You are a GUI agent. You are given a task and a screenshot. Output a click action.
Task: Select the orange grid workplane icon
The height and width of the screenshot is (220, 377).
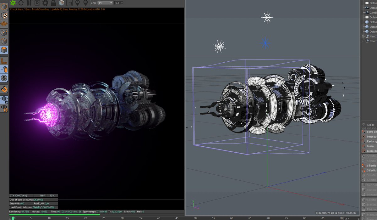4,24
